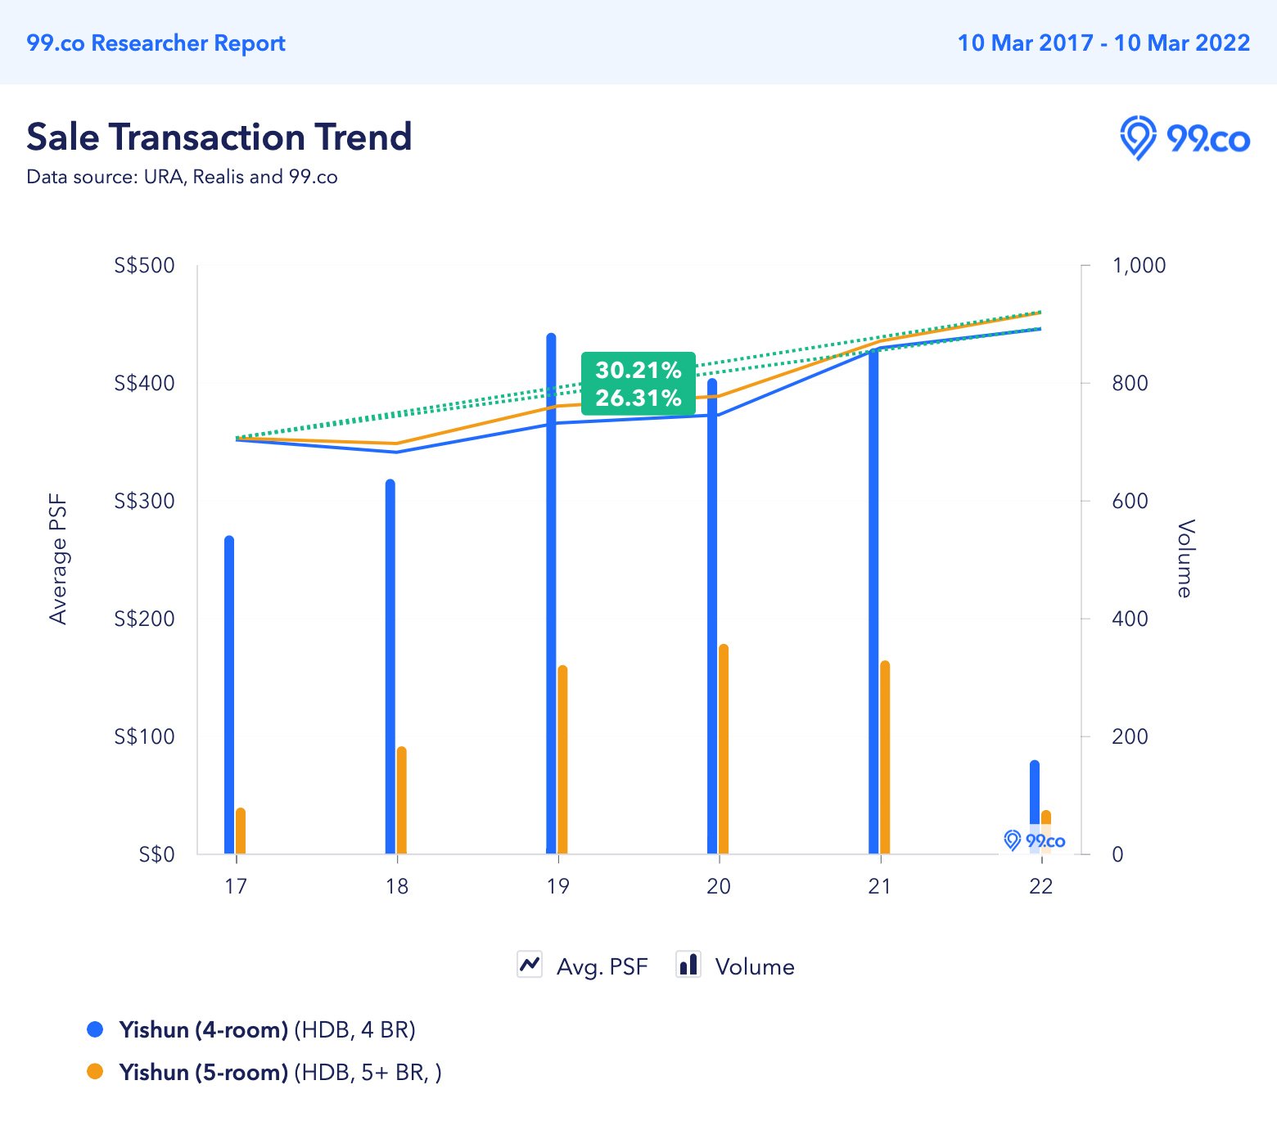The image size is (1277, 1139).
Task: Select the Yishun (4-room) legend label
Action: tap(203, 1029)
